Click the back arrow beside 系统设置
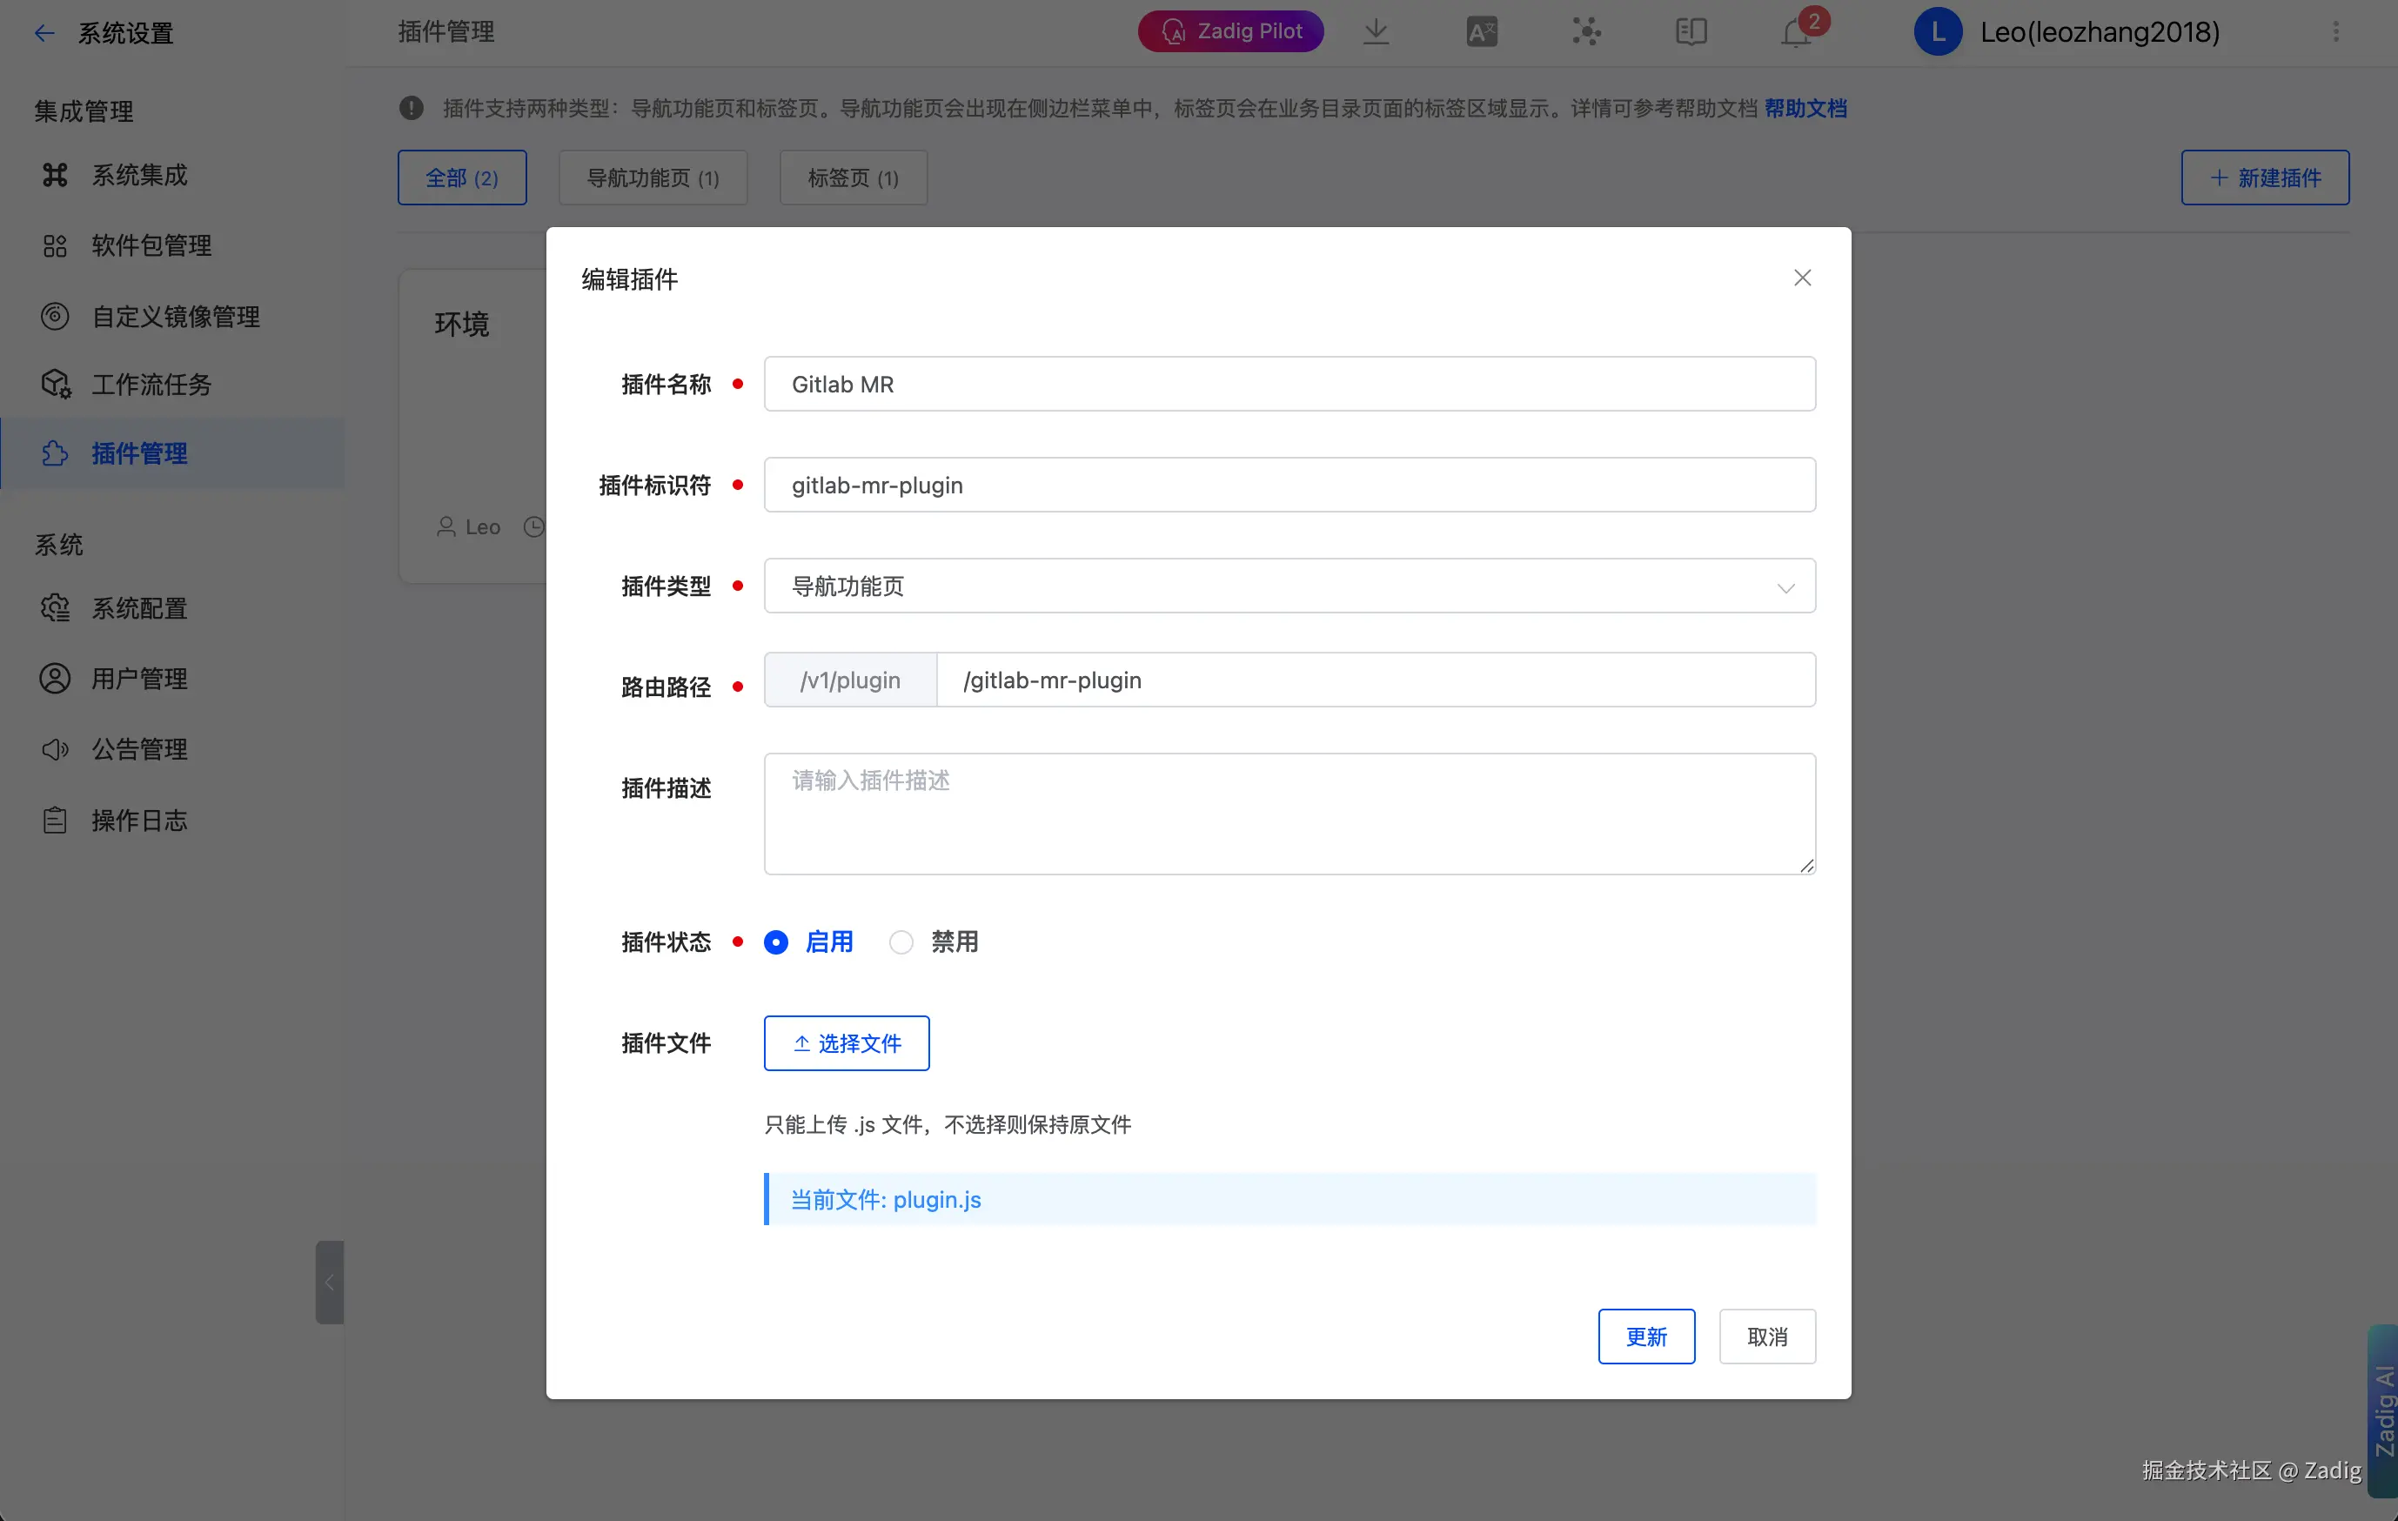Viewport: 2398px width, 1521px height. [x=45, y=33]
